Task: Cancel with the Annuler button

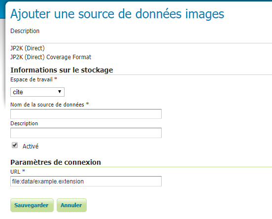Action: [x=71, y=205]
